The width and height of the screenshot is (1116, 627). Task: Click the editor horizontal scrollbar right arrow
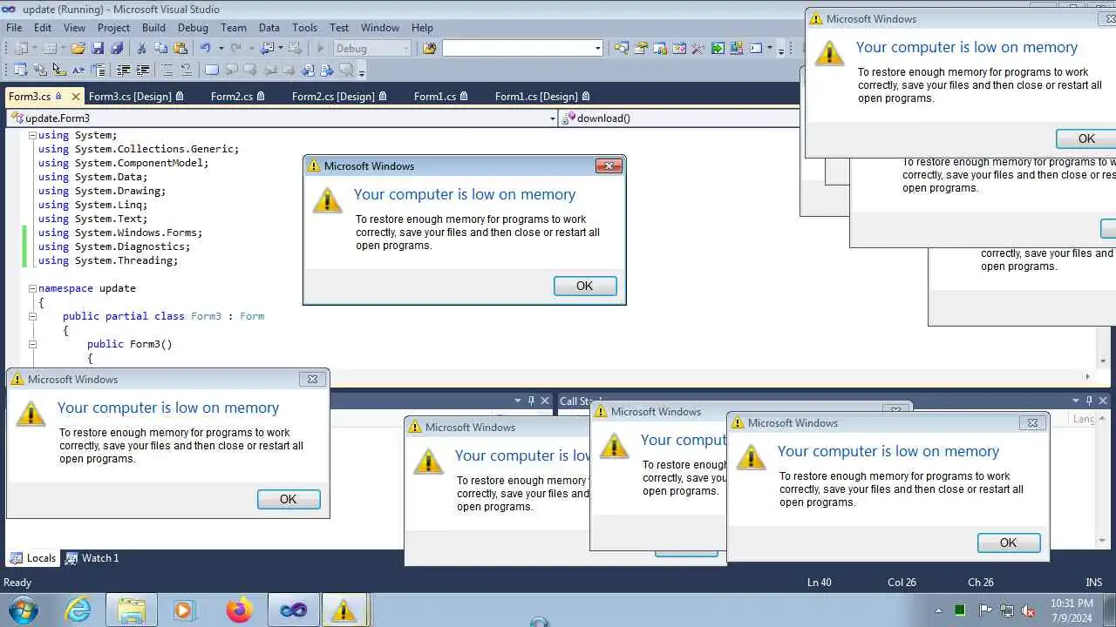1086,376
